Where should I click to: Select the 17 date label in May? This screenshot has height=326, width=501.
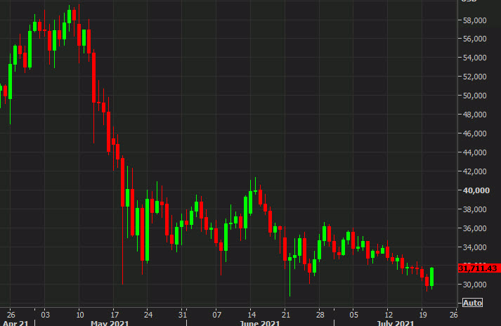coord(115,315)
